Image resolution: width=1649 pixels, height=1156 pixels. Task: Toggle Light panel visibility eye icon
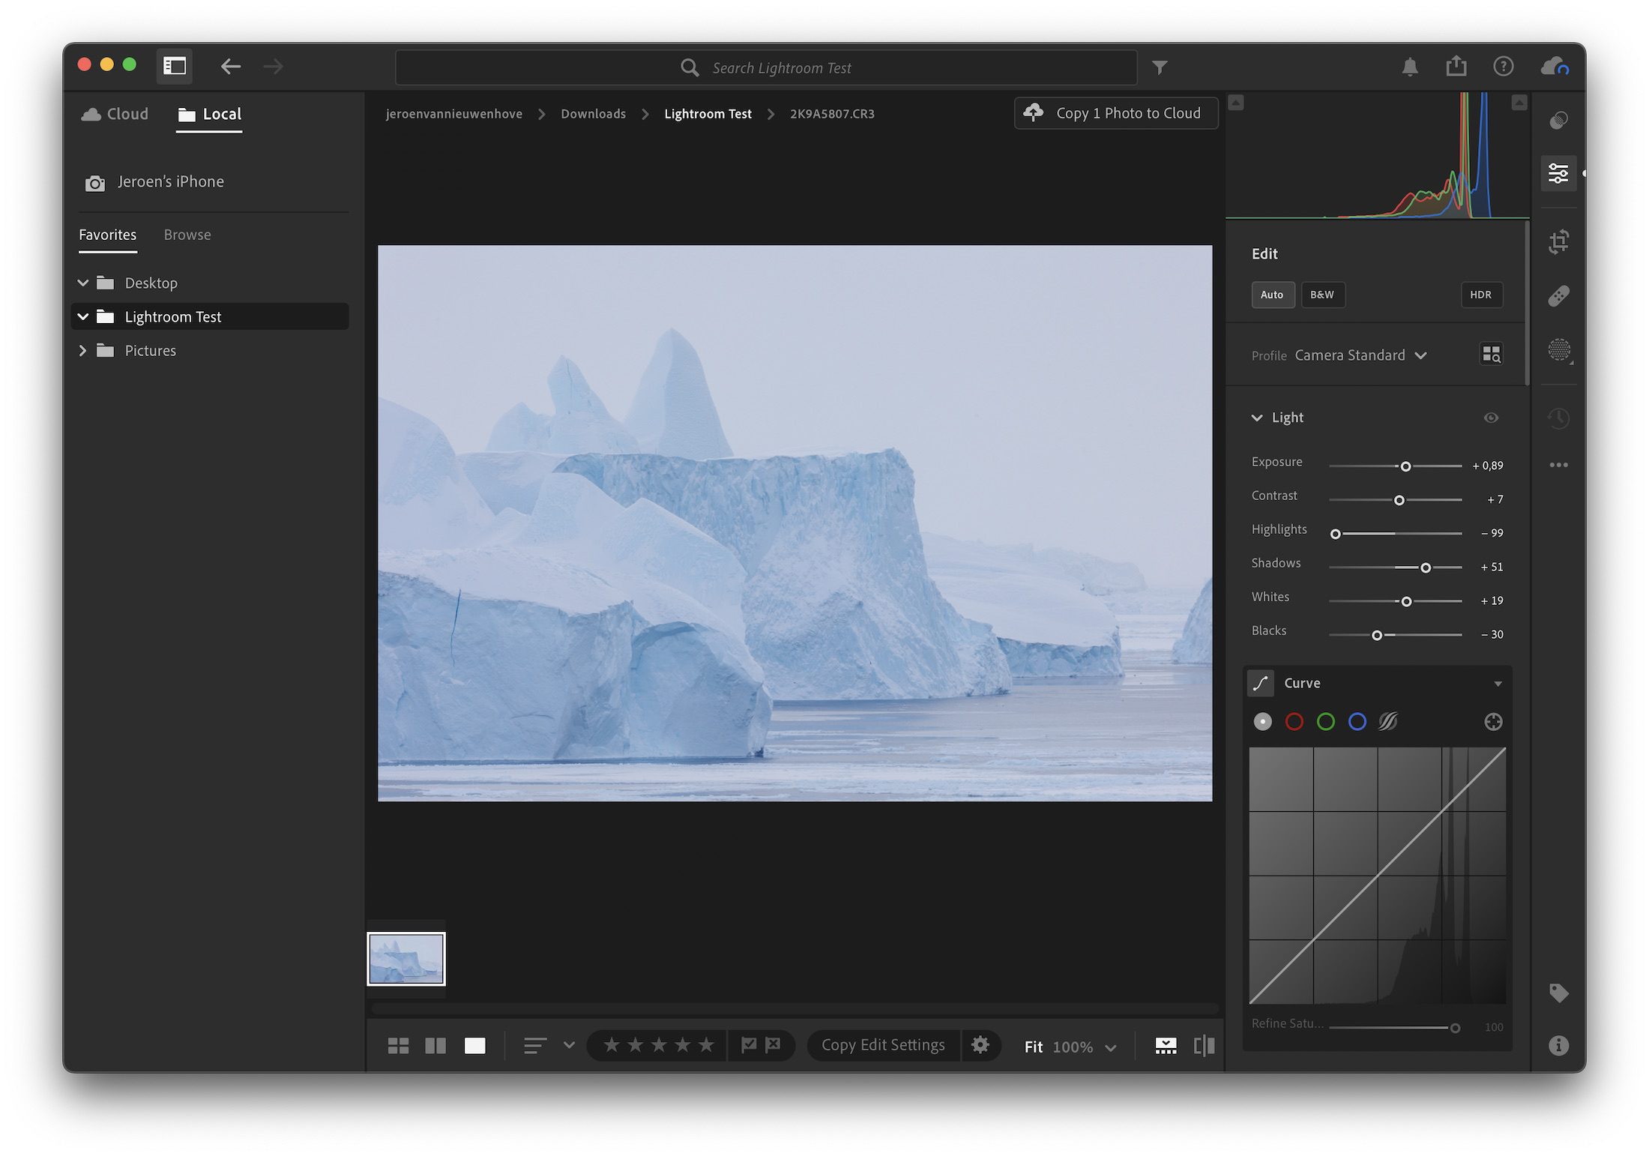(x=1491, y=418)
